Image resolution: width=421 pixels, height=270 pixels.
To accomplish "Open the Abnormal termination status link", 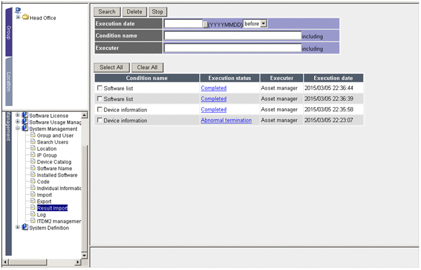I will pyautogui.click(x=226, y=121).
